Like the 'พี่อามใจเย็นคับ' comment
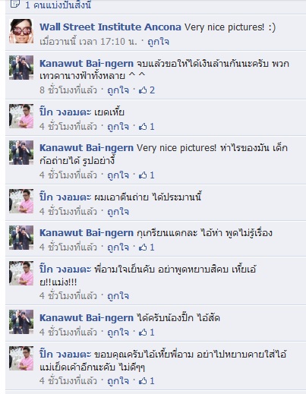Screen dimensions: 306x394 pyautogui.click(x=118, y=296)
